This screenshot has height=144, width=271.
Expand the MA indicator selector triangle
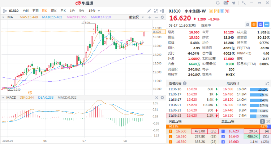tap(3, 17)
